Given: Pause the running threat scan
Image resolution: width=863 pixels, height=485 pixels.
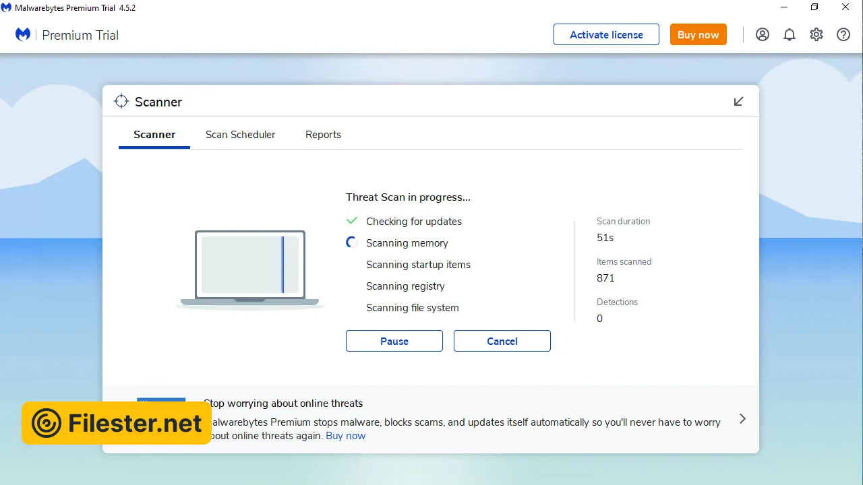Looking at the screenshot, I should click(394, 341).
